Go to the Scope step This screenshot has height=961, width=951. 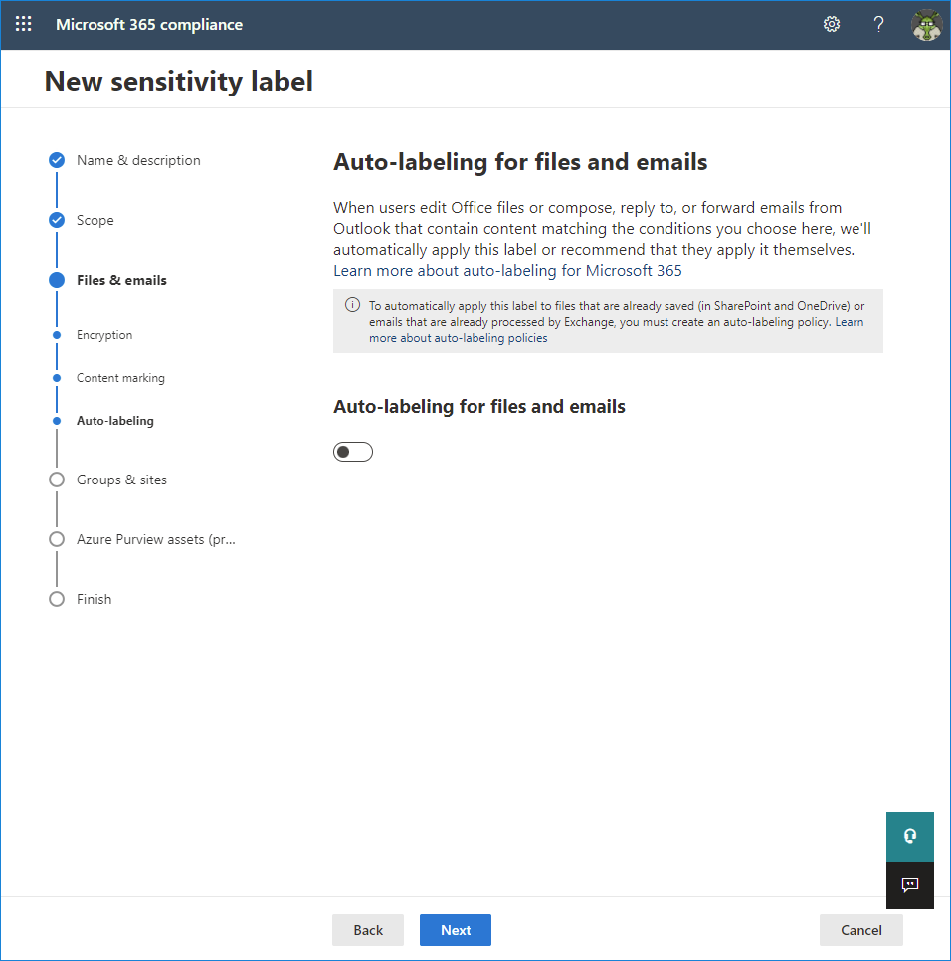95,220
